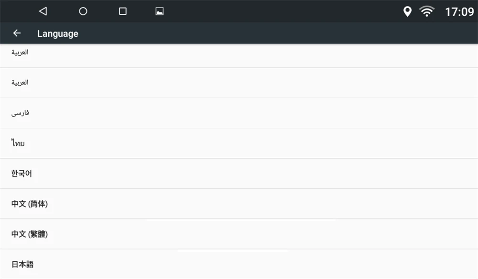Open the picture icon in the navigation bar

coord(160,11)
